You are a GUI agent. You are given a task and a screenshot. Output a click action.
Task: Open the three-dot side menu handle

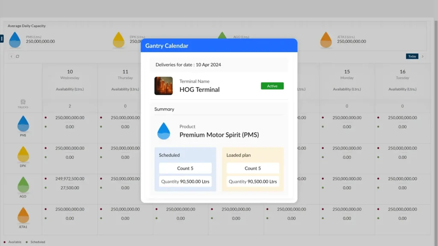[2, 39]
